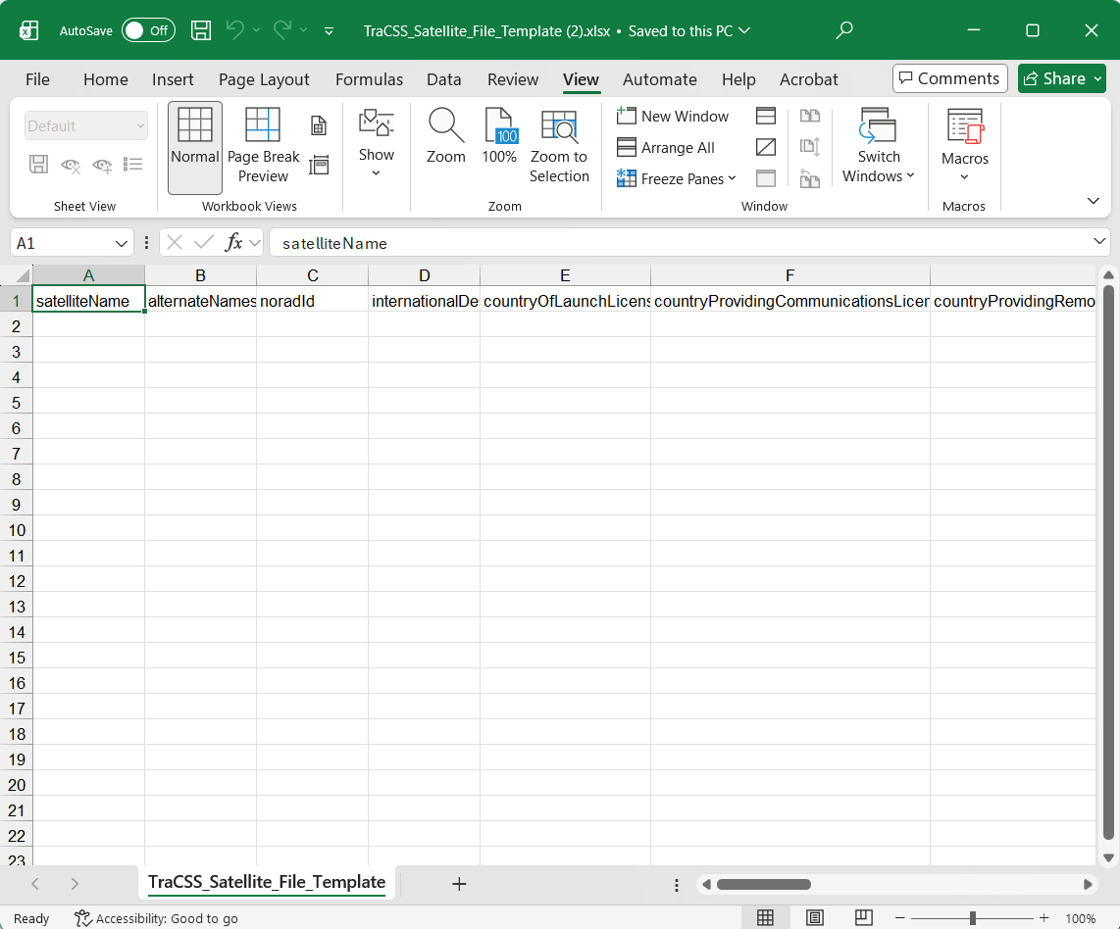Open a New Window
The width and height of the screenshot is (1120, 929).
pos(673,116)
